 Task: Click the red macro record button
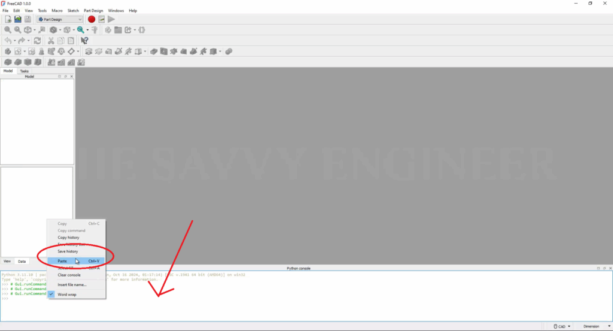pyautogui.click(x=92, y=19)
